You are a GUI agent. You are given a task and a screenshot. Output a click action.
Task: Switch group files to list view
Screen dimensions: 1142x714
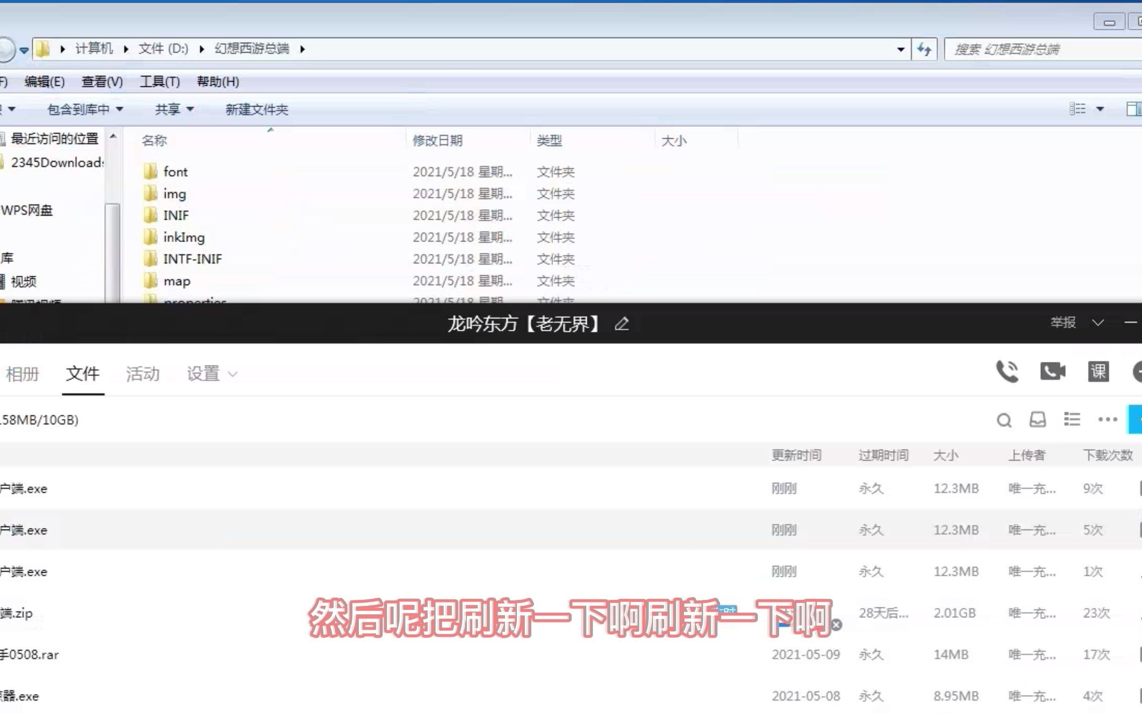(1072, 419)
